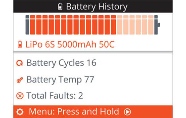
Task: Click the thermometer icon beside Battery Temp
Action: tap(20, 80)
